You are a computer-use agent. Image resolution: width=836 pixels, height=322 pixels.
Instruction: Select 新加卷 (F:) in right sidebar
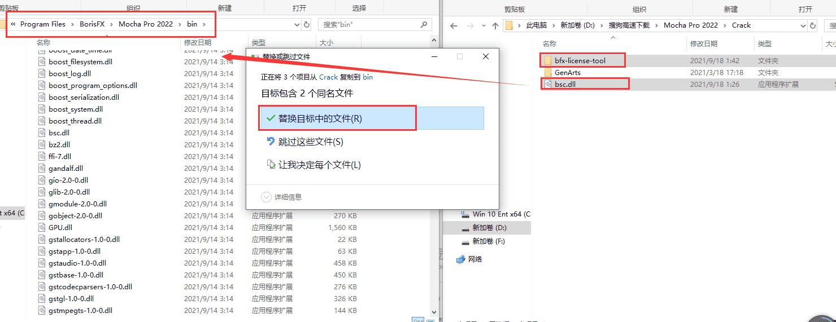pyautogui.click(x=483, y=241)
